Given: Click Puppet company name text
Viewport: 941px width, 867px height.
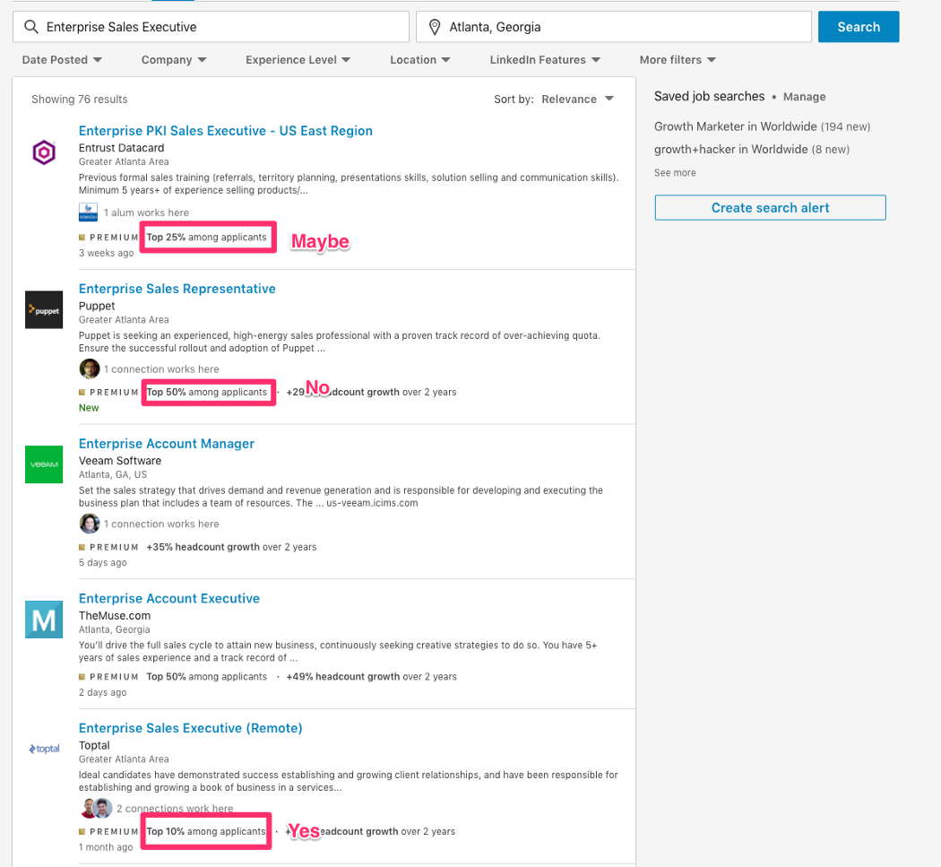Looking at the screenshot, I should coord(97,306).
